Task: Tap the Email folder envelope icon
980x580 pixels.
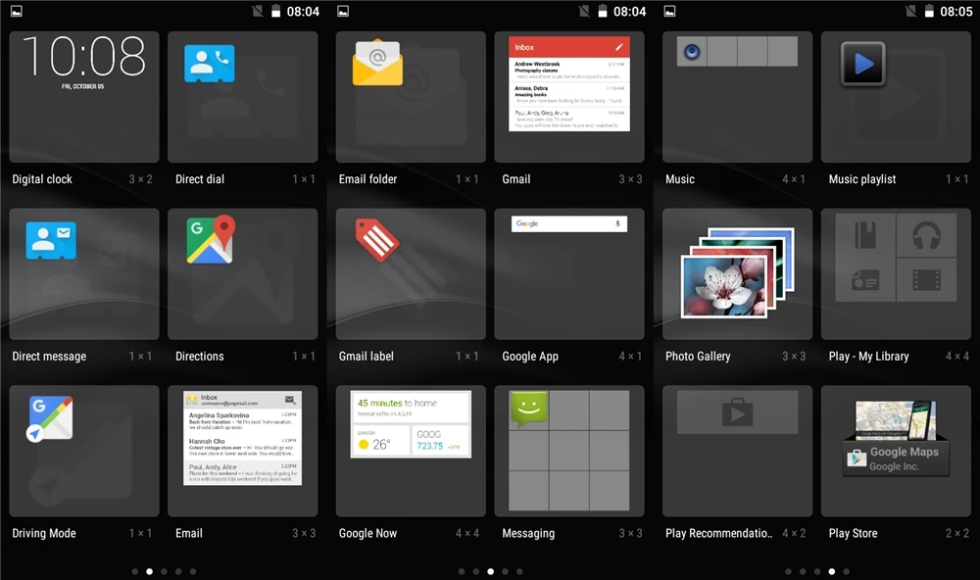Action: coord(377,63)
